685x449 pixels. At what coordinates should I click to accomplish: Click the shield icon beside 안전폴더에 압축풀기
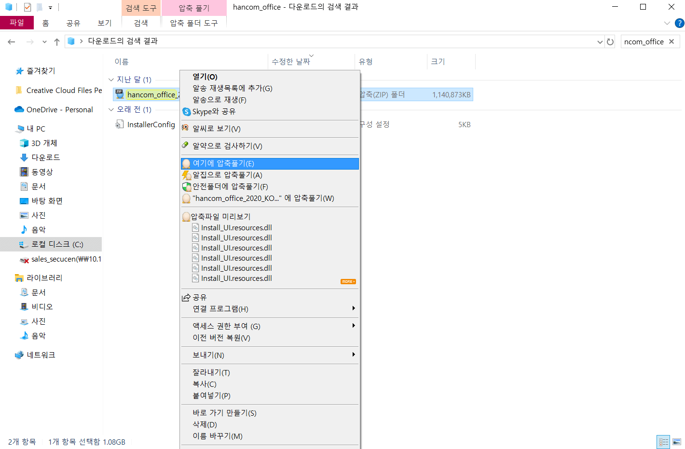187,187
